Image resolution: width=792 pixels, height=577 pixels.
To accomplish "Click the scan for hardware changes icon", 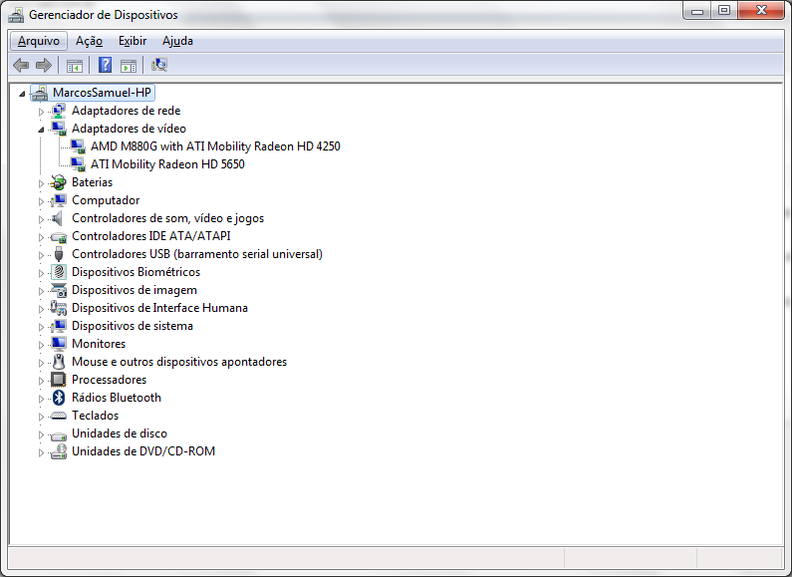I will coord(159,65).
